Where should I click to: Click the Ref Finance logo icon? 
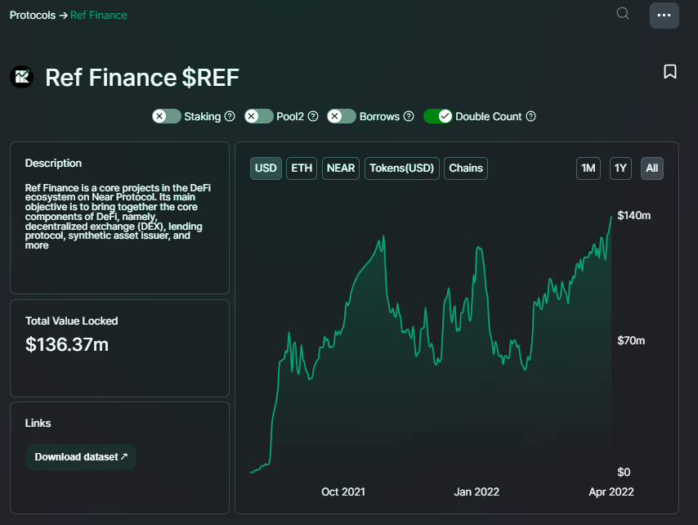pyautogui.click(x=22, y=77)
